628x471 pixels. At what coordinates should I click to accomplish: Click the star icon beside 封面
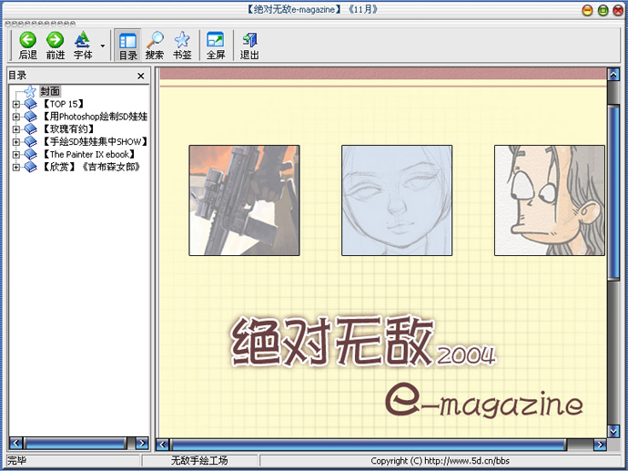pos(30,91)
